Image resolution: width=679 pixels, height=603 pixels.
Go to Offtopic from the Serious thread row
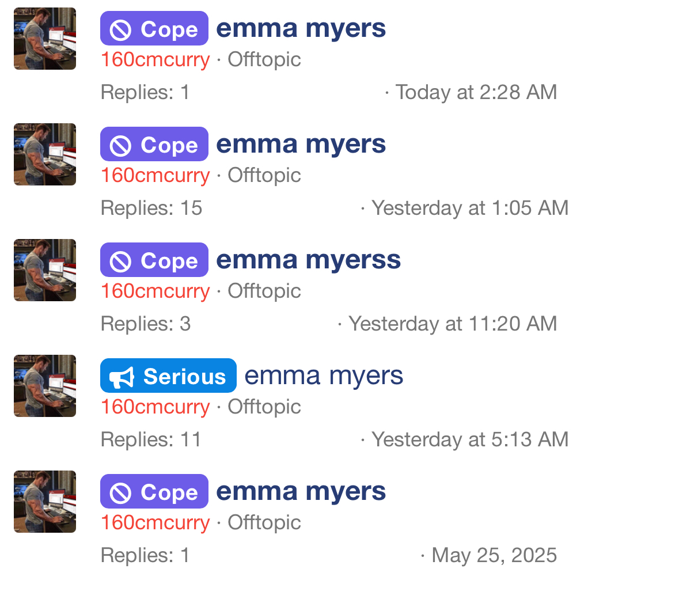point(264,407)
